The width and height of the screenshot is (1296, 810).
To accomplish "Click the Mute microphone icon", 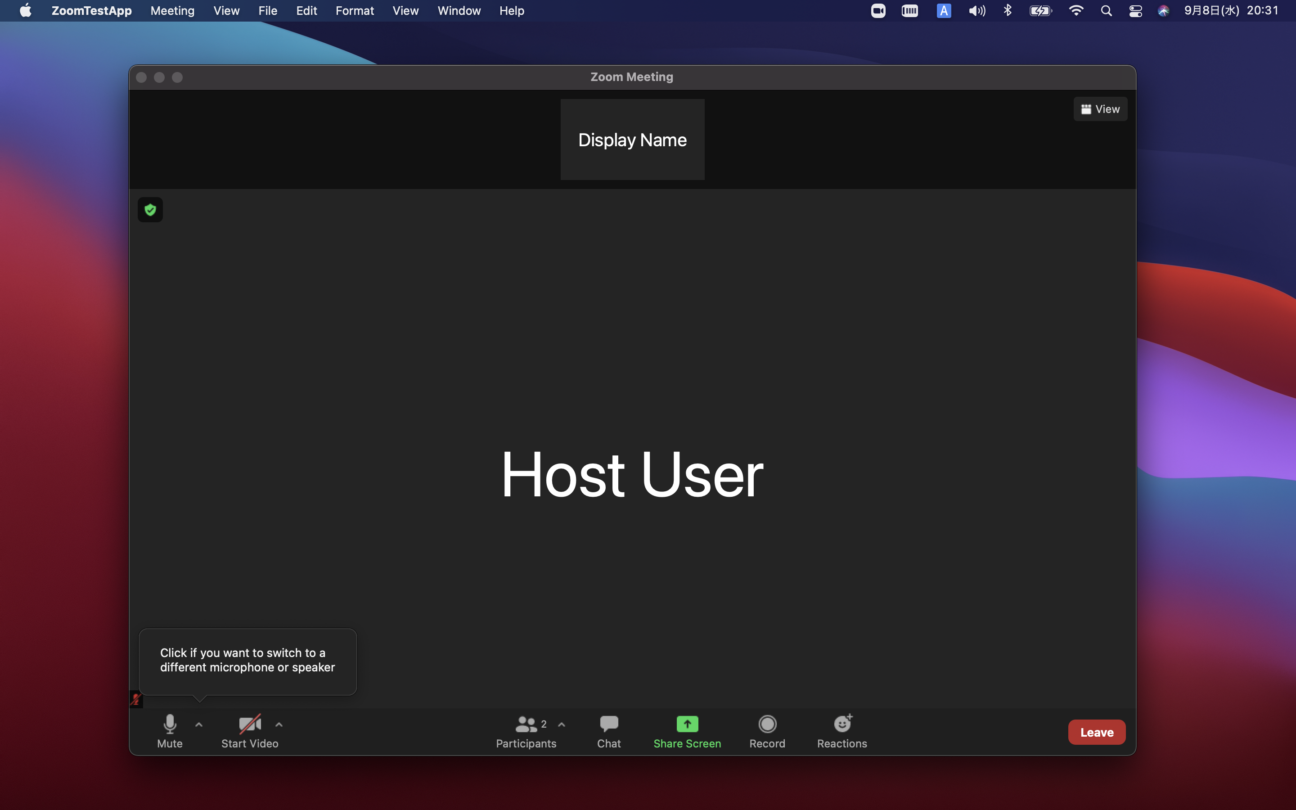I will 169,723.
